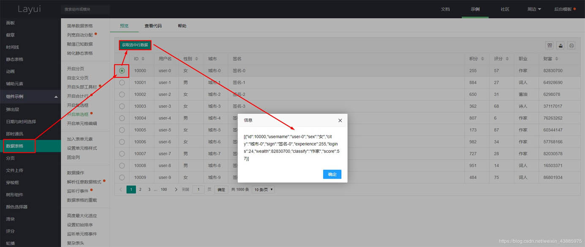Open the column filter icon
The width and height of the screenshot is (585, 247).
pos(550,45)
